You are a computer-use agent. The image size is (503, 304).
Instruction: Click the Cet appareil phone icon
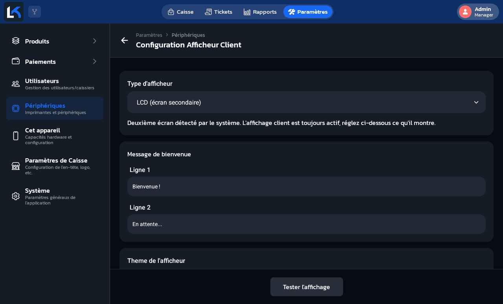coord(16,136)
